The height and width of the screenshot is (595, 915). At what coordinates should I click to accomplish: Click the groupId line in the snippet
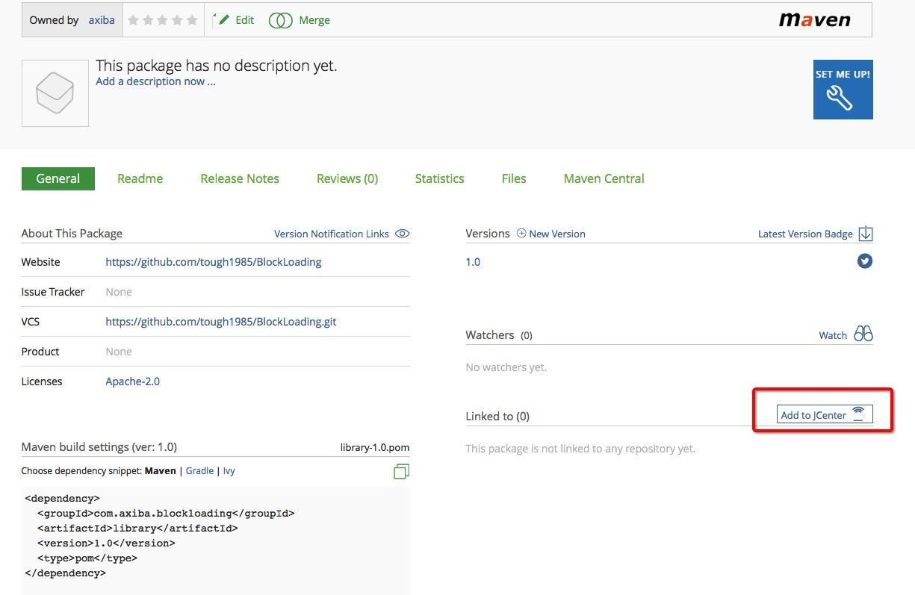(166, 513)
